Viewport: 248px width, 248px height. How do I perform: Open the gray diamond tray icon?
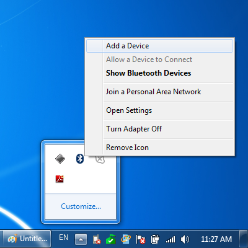tap(60, 159)
